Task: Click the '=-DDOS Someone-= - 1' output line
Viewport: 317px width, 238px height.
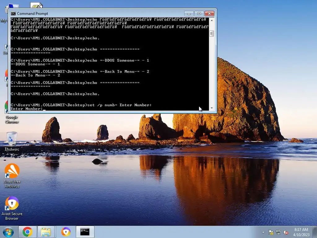Action: click(35, 64)
